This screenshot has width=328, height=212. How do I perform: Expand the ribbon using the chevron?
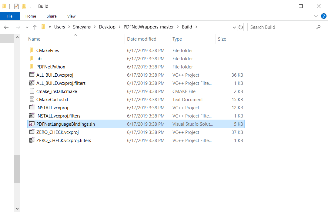click(316, 16)
